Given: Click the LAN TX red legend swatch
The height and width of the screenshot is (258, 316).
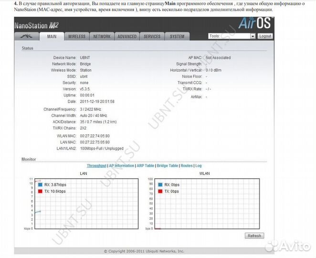Looking at the screenshot, I should pyautogui.click(x=40, y=191).
